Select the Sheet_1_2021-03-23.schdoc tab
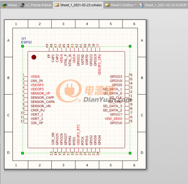This screenshot has width=188, height=184. (78, 5)
